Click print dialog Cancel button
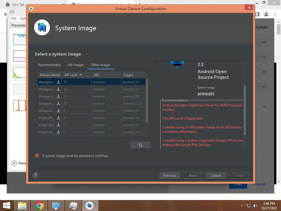This screenshot has width=281, height=211. (260, 184)
